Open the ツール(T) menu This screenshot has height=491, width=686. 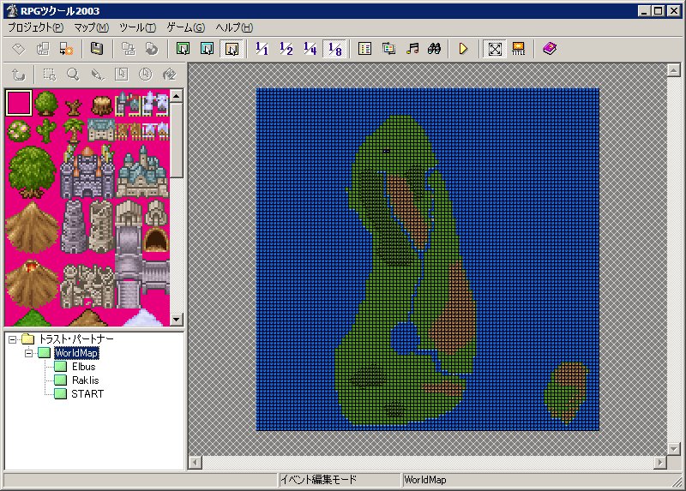[x=137, y=27]
